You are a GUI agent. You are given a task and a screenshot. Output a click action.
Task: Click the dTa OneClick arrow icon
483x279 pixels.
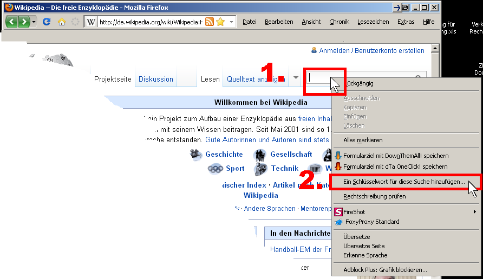tap(338, 167)
